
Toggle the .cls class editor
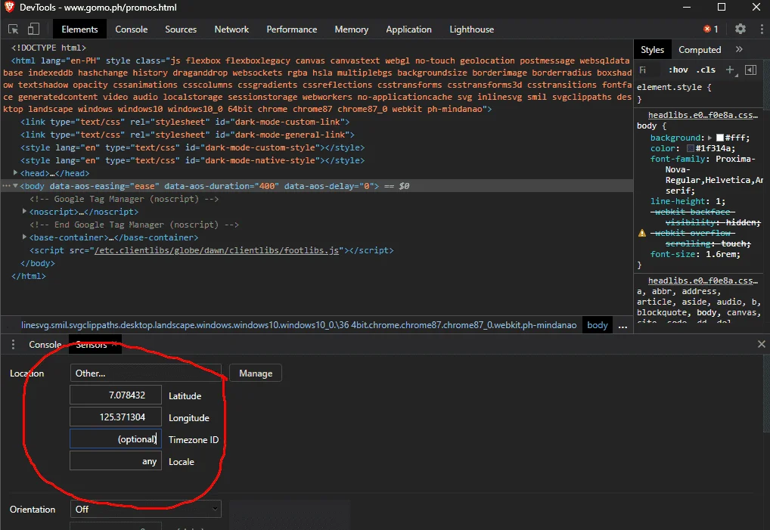[706, 70]
